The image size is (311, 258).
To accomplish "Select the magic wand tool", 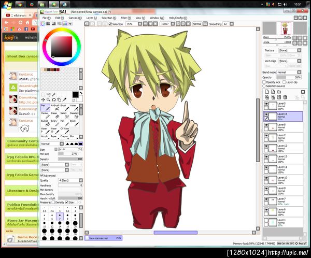I will click(53, 94).
